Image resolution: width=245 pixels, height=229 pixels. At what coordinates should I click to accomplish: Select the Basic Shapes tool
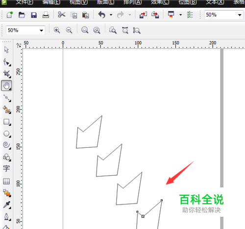pos(7,157)
